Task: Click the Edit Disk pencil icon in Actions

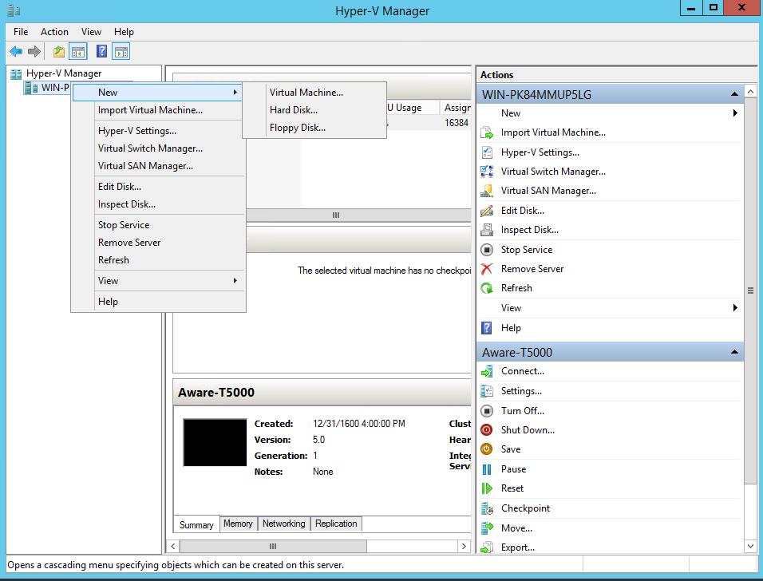Action: (x=487, y=211)
